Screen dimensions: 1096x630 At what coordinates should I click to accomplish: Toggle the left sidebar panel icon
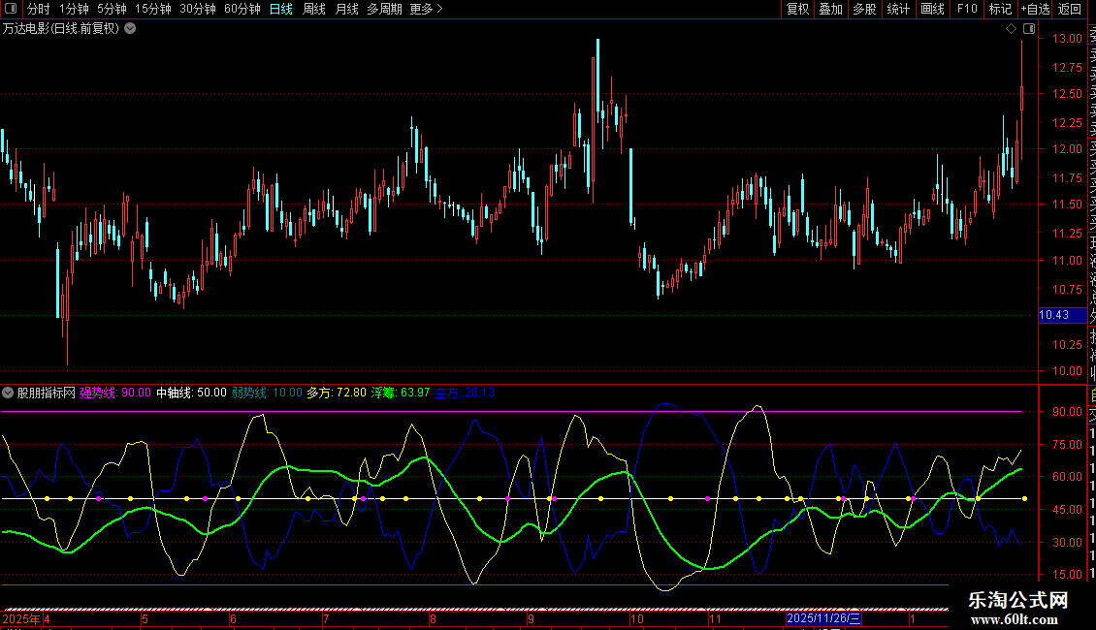click(x=11, y=9)
